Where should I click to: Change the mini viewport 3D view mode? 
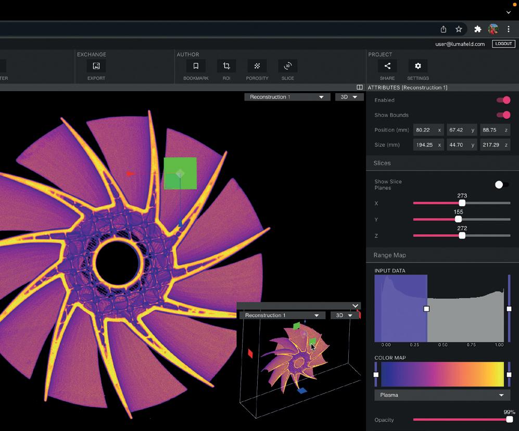[344, 315]
